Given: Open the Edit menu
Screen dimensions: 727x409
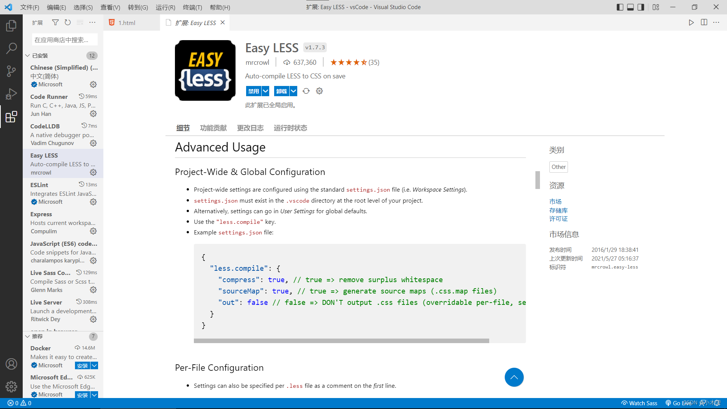Looking at the screenshot, I should point(56,7).
